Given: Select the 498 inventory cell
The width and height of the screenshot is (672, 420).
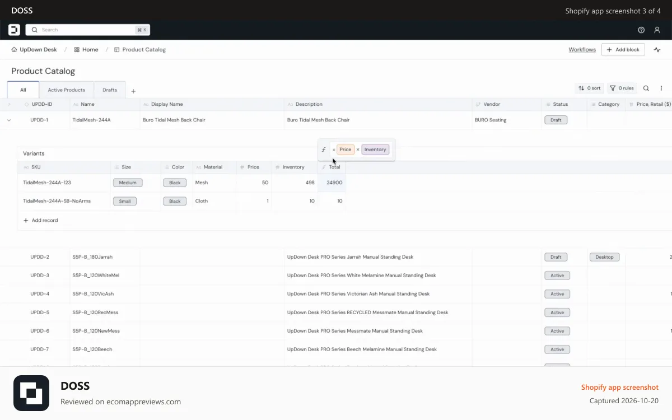Looking at the screenshot, I should pos(295,183).
